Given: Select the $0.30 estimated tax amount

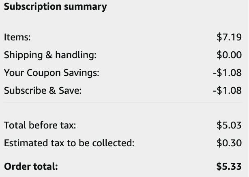Looking at the screenshot, I should [229, 143].
